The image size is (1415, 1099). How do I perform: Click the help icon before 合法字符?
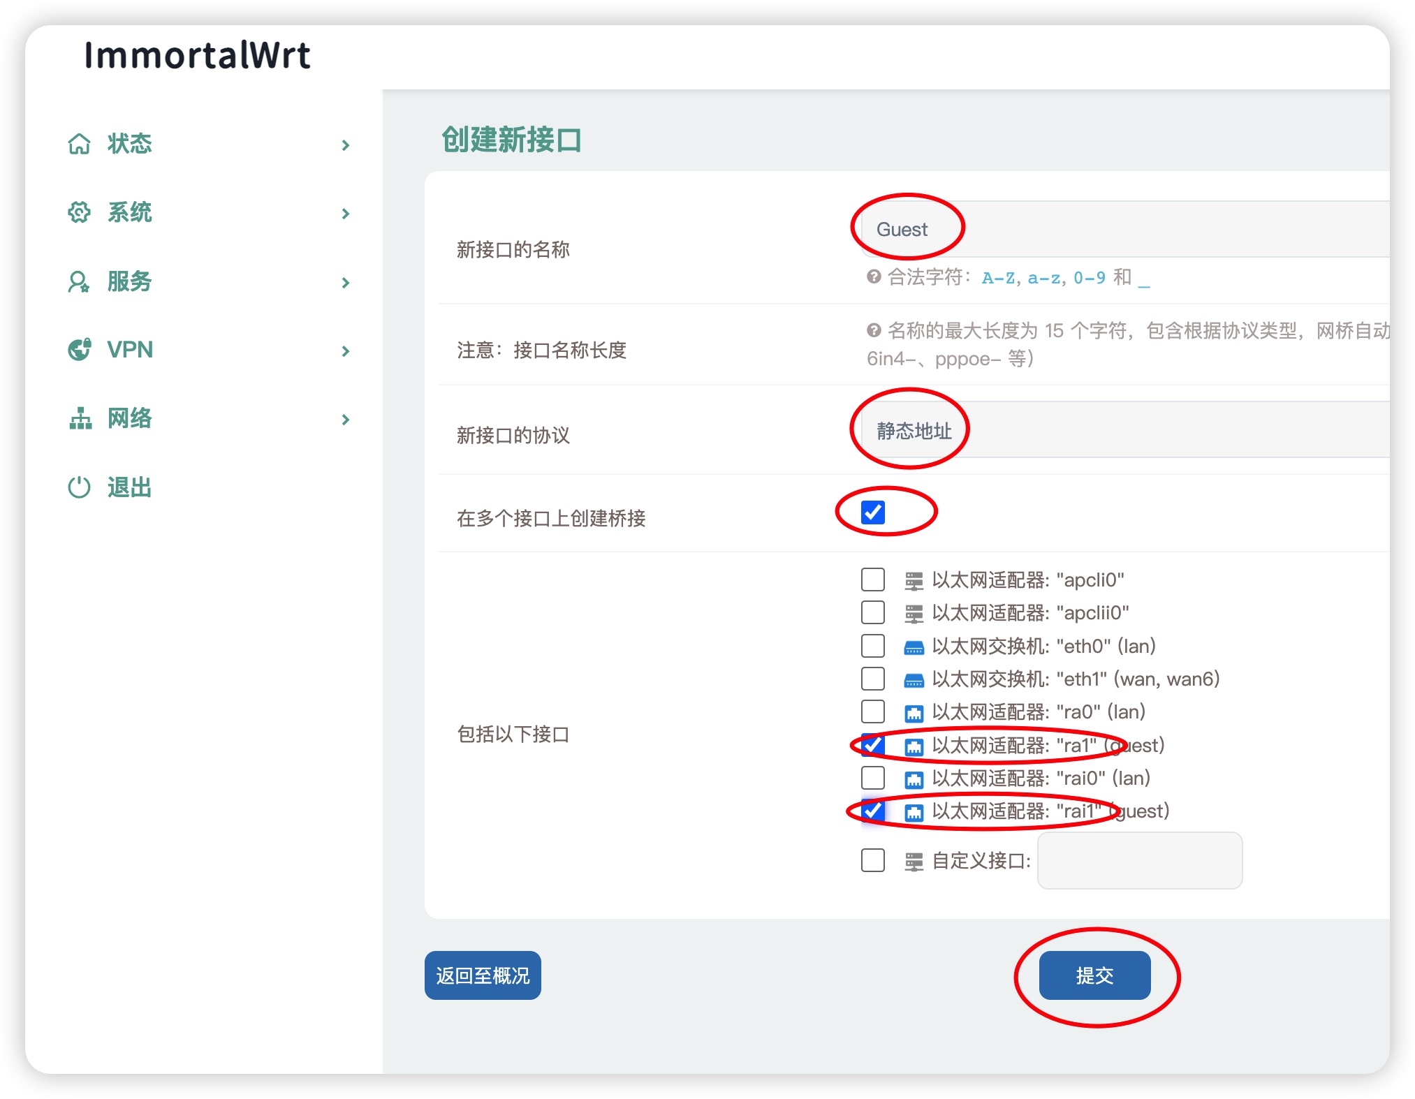[x=873, y=276]
